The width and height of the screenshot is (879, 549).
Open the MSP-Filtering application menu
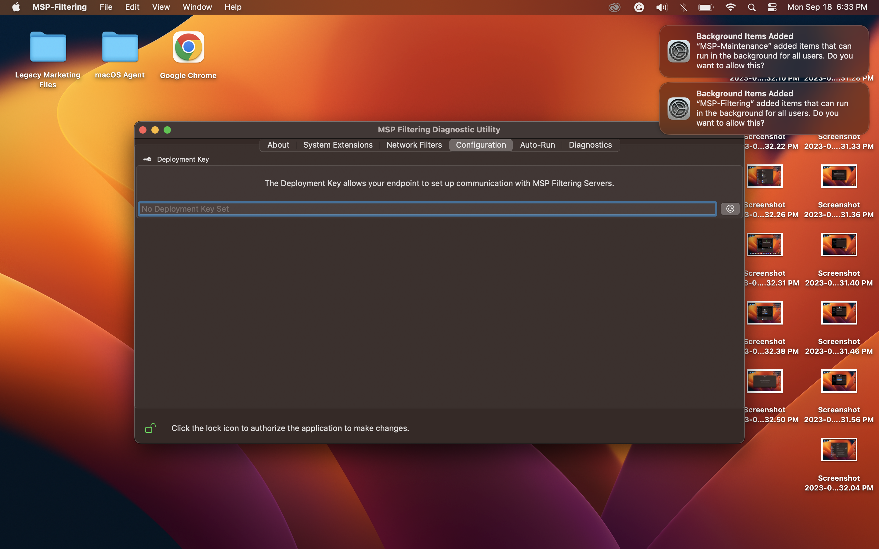[59, 7]
